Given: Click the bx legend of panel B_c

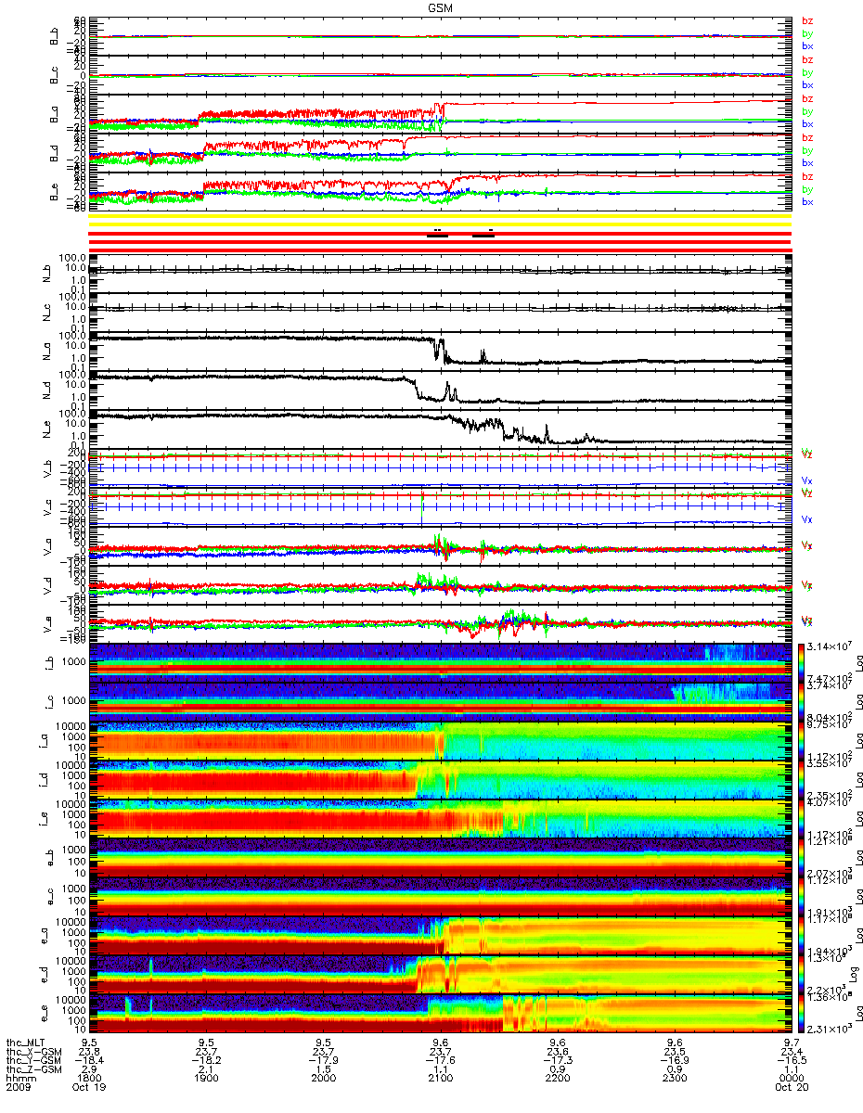Looking at the screenshot, I should click(x=807, y=84).
